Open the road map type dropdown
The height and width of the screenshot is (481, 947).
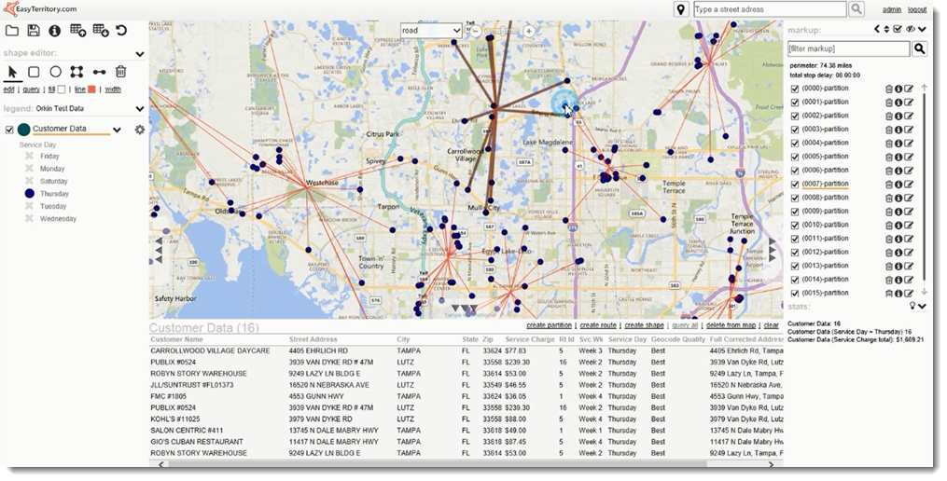tap(431, 30)
